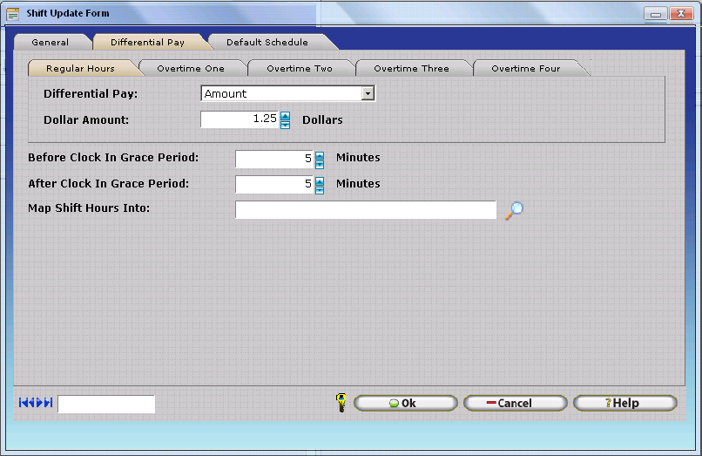702x456 pixels.
Task: Open the Differential Pay type dropdown
Action: pos(368,93)
